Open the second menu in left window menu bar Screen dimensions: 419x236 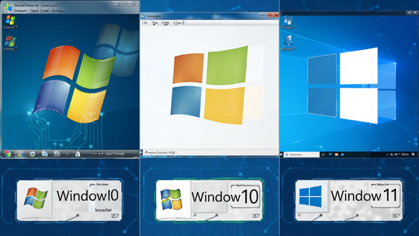39,11
